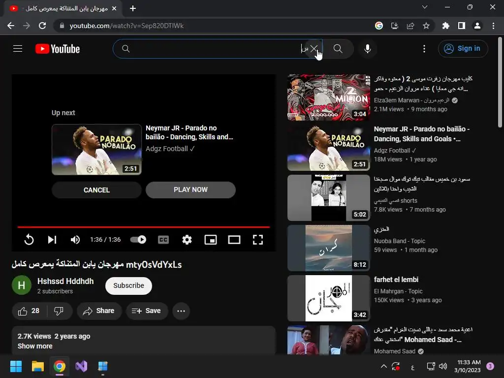The image size is (504, 378).
Task: Toggle the autoplay switch
Action: [x=138, y=240]
